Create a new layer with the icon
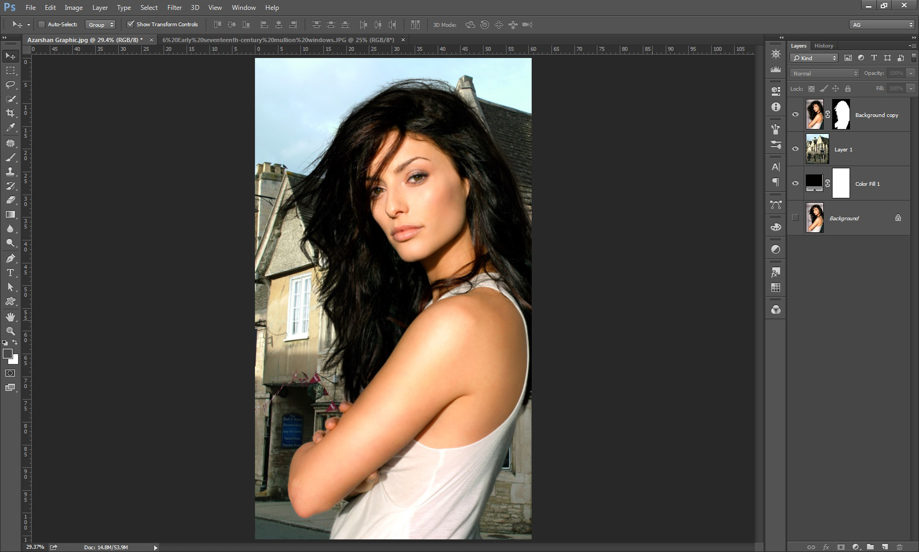 (x=885, y=547)
